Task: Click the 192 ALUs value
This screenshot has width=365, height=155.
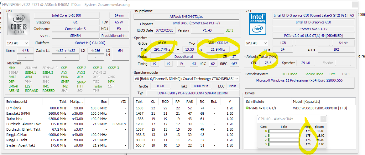Action: [336, 50]
